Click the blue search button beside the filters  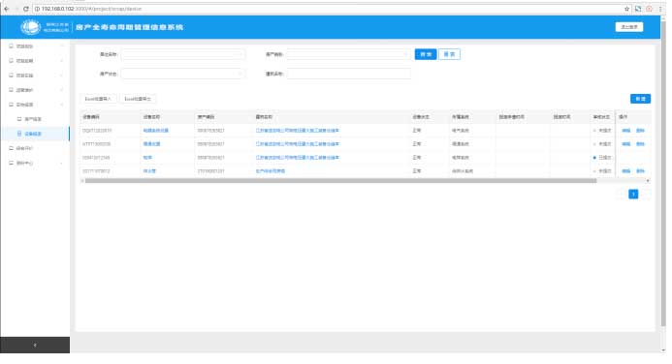pos(426,54)
